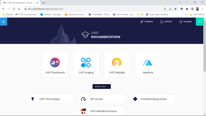The width and height of the screenshot is (206, 116).
Task: Open the Chrome three-dot menu
Action: point(203,9)
